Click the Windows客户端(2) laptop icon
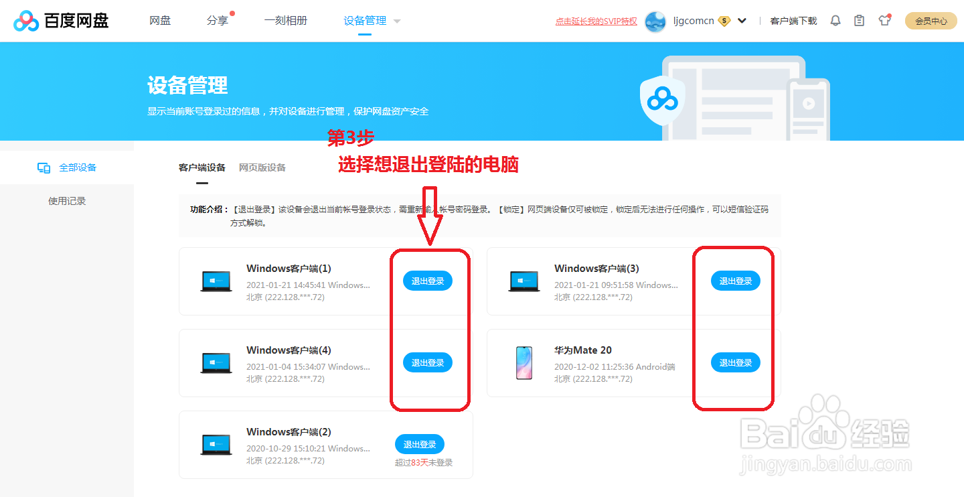The image size is (964, 497). 216,445
